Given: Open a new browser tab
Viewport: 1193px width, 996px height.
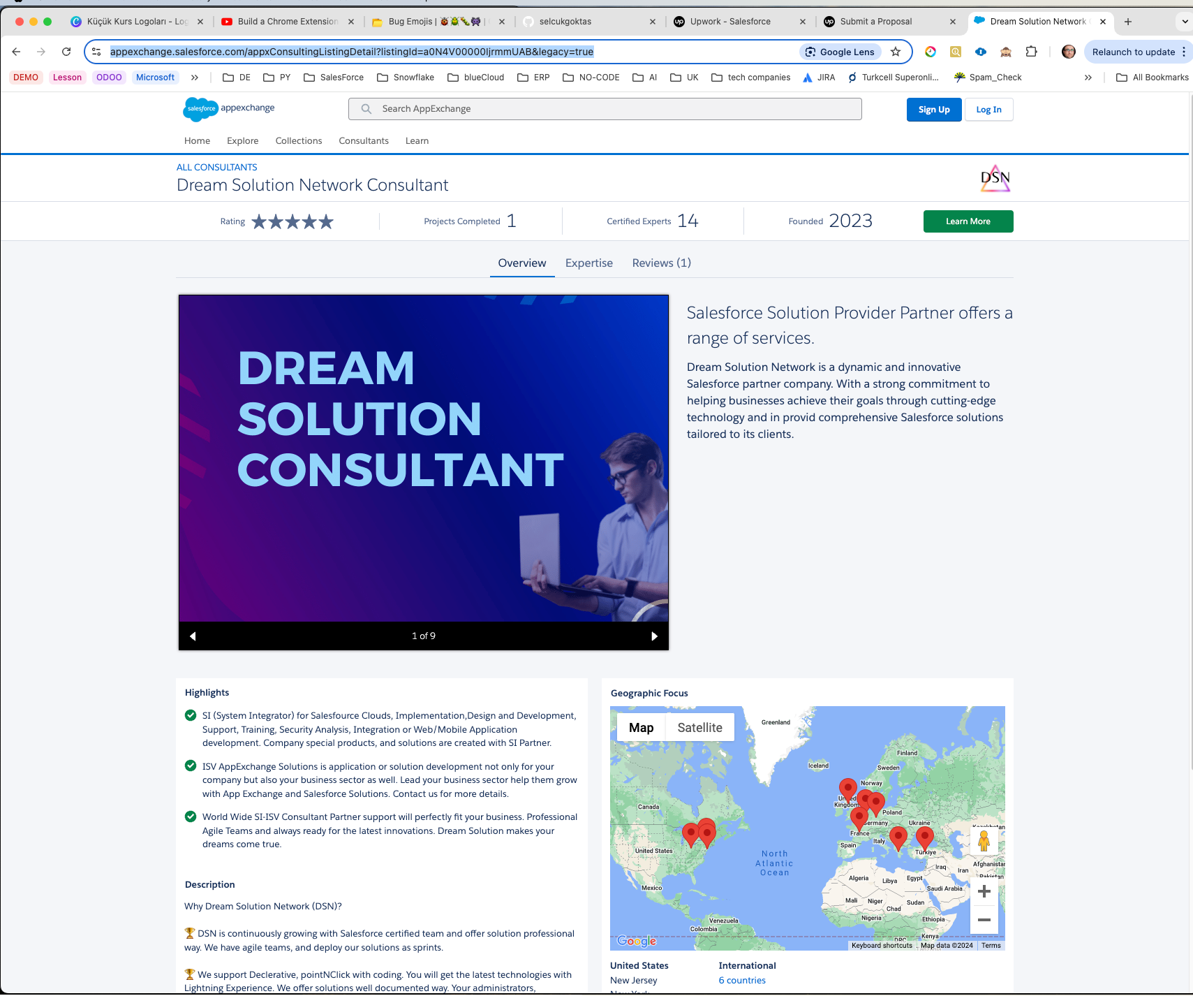Looking at the screenshot, I should click(1128, 22).
